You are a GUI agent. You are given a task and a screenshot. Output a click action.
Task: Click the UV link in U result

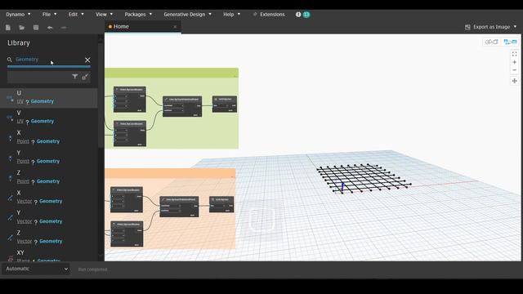point(20,101)
